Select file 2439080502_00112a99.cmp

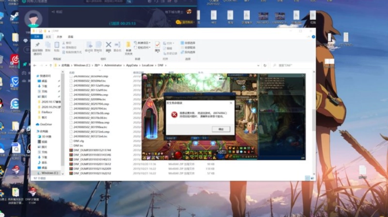tap(90, 86)
